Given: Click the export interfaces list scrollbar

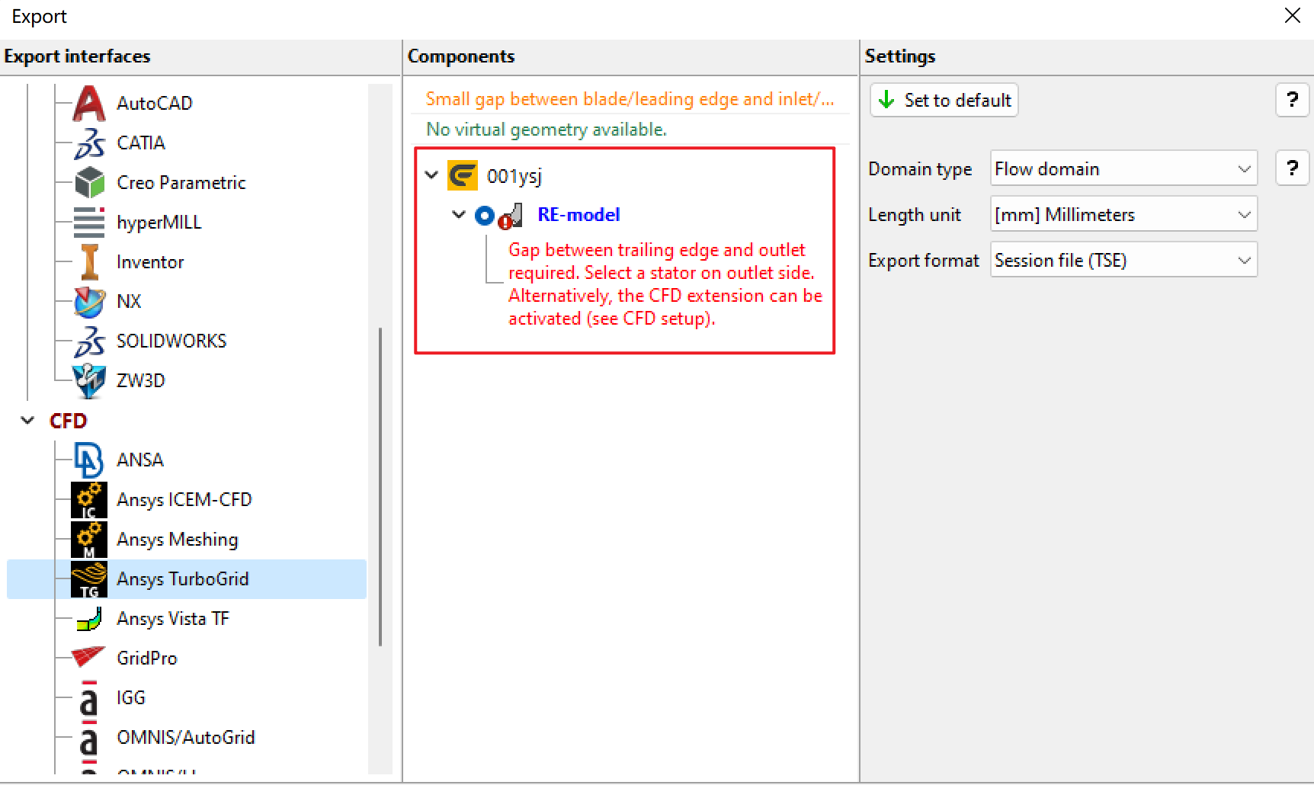Looking at the screenshot, I should pyautogui.click(x=380, y=488).
